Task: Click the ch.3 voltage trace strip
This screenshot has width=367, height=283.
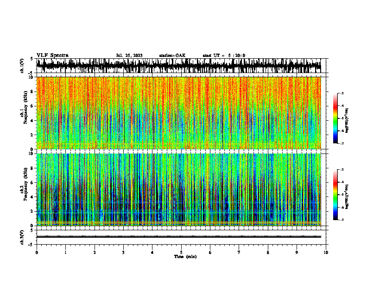Action: 182,237
